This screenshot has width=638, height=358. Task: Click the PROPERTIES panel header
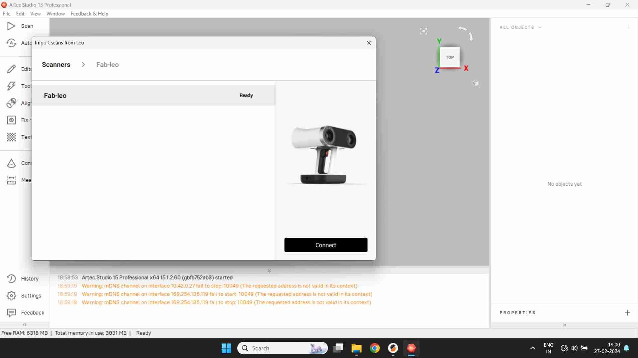(x=518, y=313)
